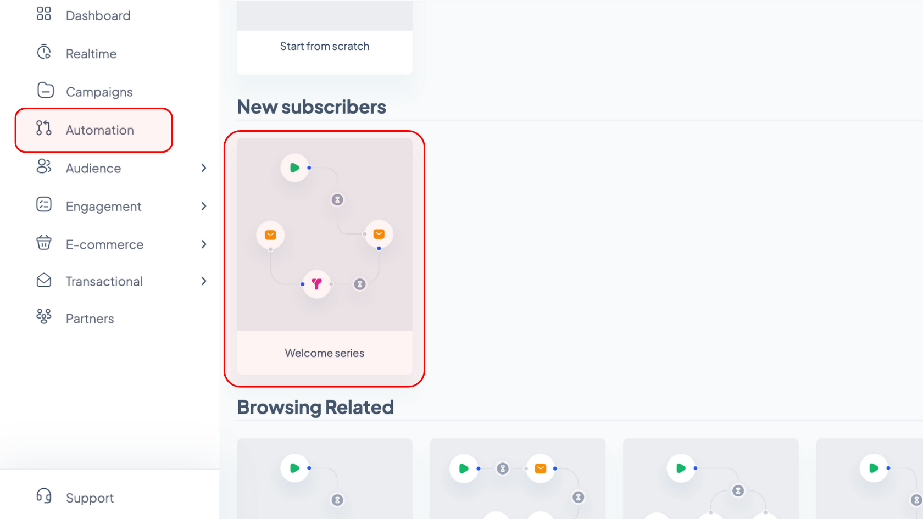Image resolution: width=923 pixels, height=519 pixels.
Task: Expand the Audience submenu chevron
Action: click(204, 168)
